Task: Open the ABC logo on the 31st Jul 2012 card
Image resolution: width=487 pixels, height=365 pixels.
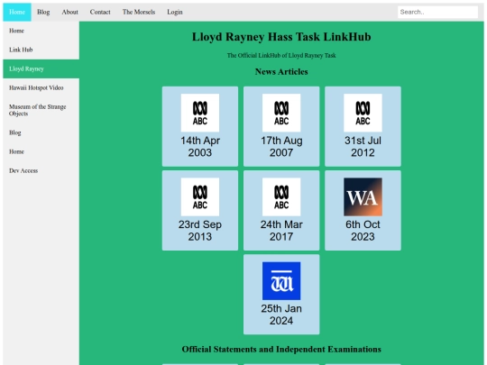Action: (x=363, y=113)
